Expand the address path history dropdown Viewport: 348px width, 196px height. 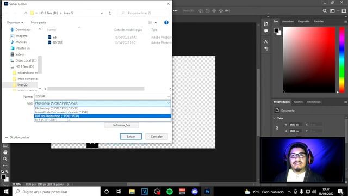click(x=102, y=13)
